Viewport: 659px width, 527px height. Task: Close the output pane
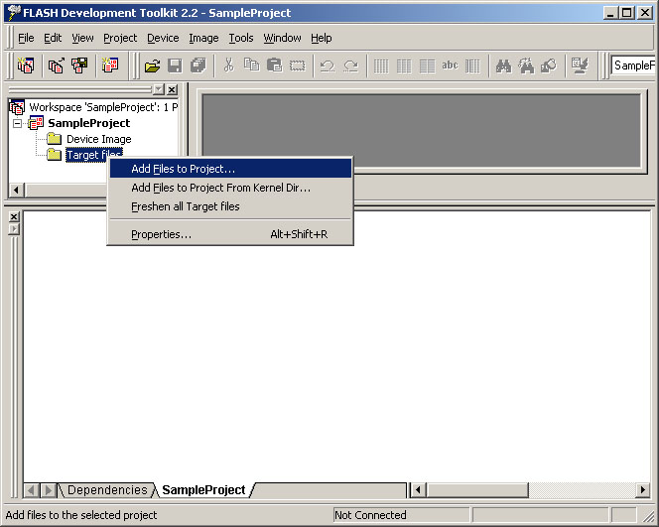point(14,216)
